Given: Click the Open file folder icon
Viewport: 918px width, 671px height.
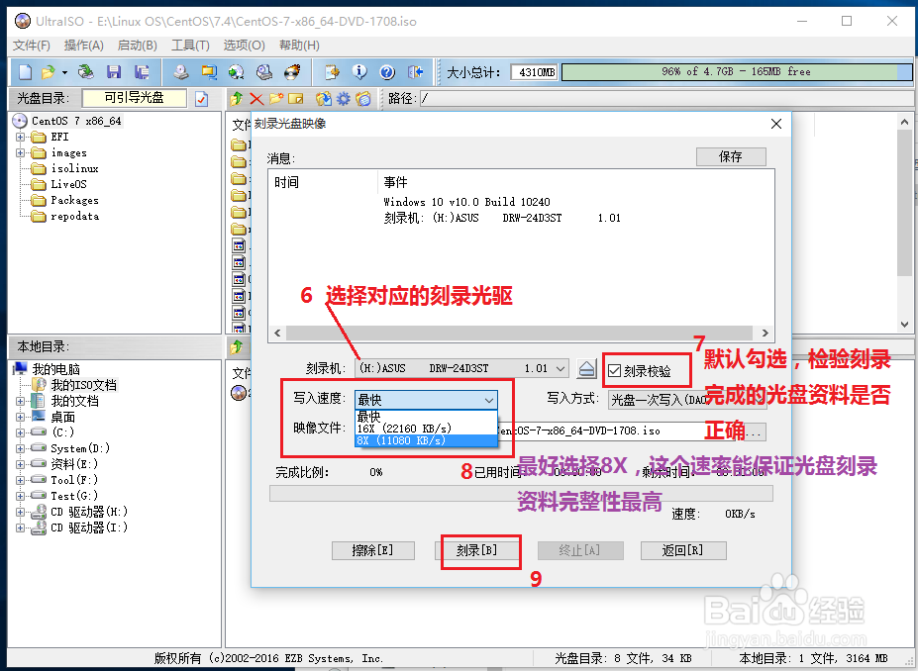Looking at the screenshot, I should 48,72.
